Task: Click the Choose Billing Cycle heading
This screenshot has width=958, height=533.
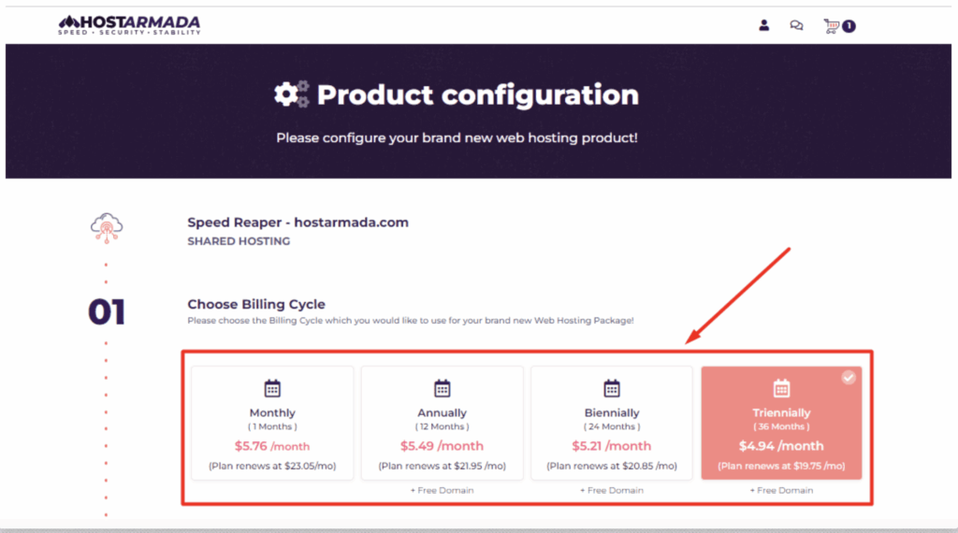Action: [x=256, y=304]
